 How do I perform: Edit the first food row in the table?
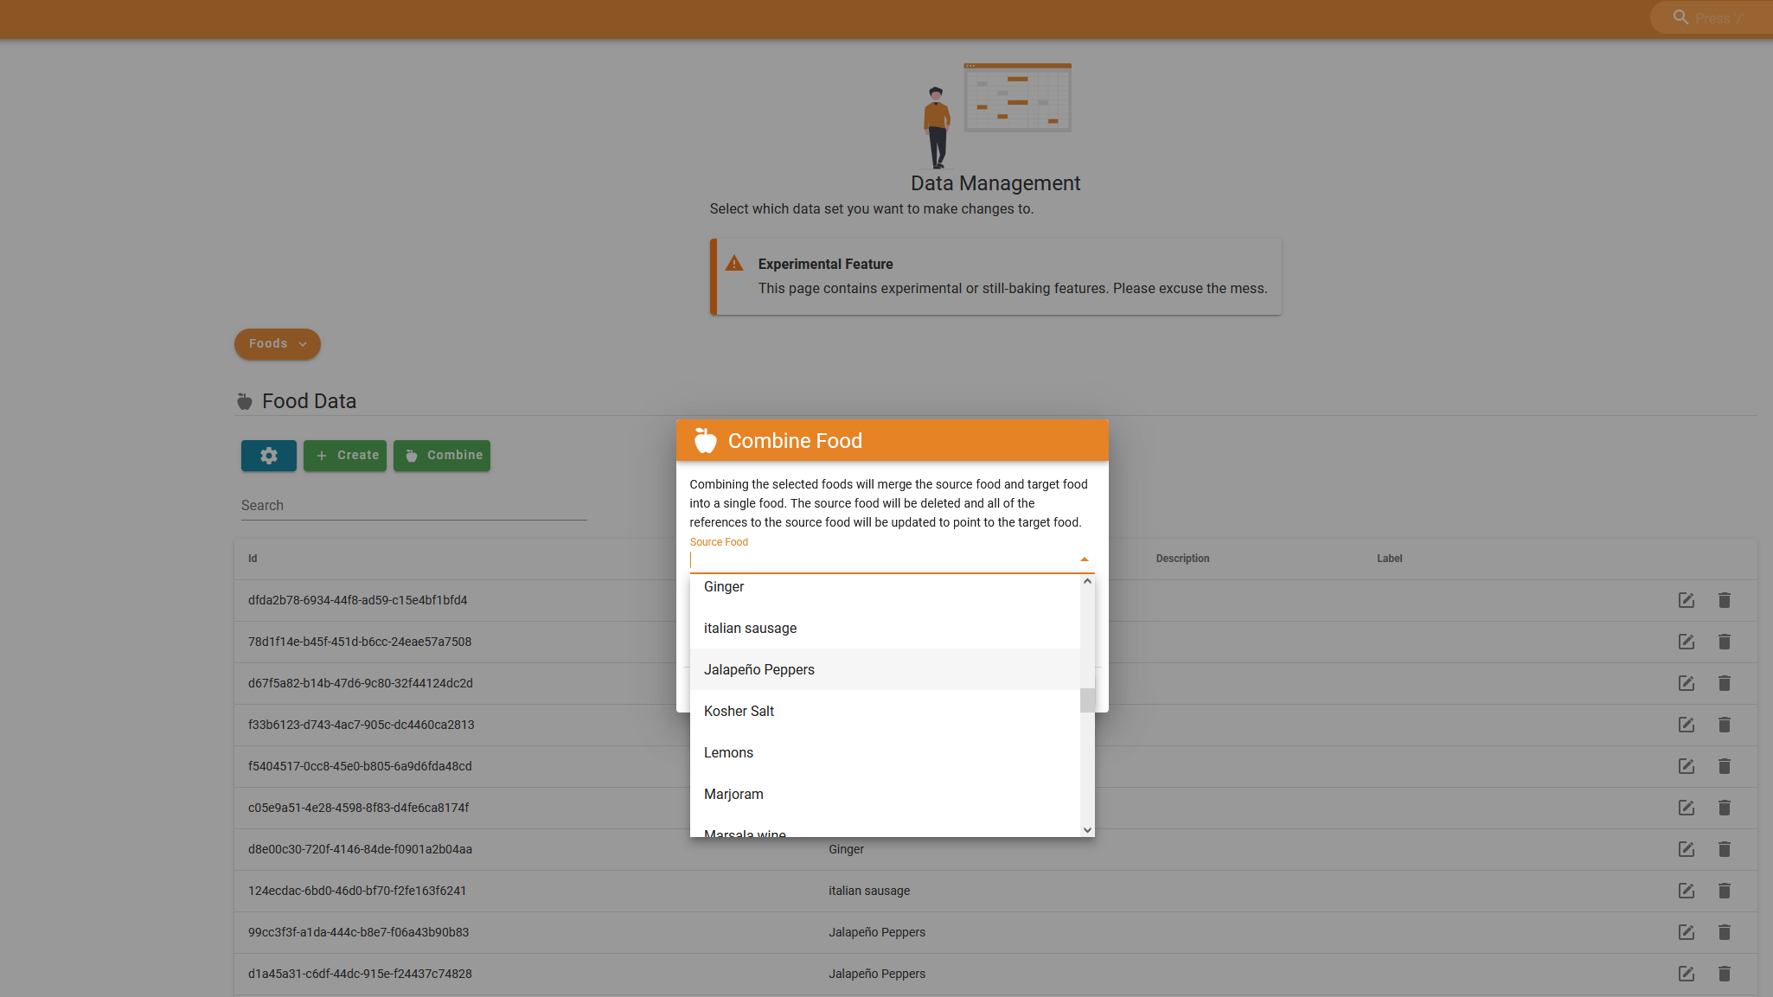(1687, 600)
